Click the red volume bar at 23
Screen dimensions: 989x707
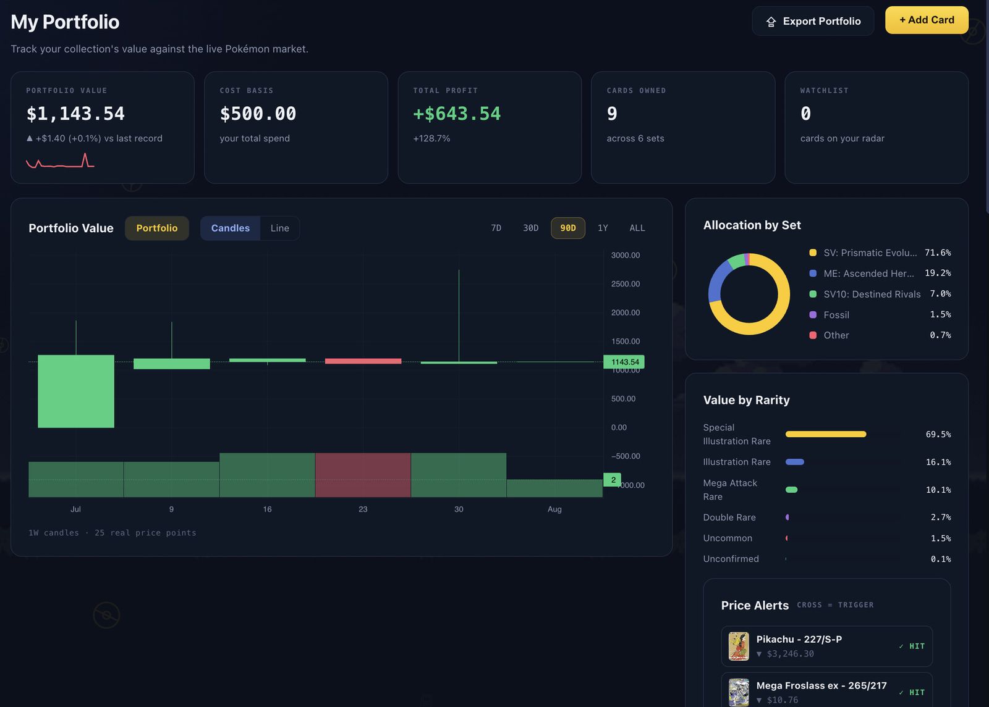coord(363,475)
